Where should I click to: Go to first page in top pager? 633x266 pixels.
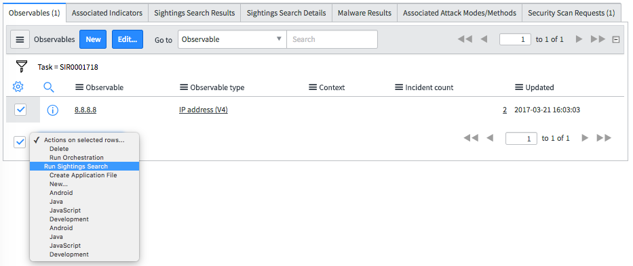[x=465, y=39]
